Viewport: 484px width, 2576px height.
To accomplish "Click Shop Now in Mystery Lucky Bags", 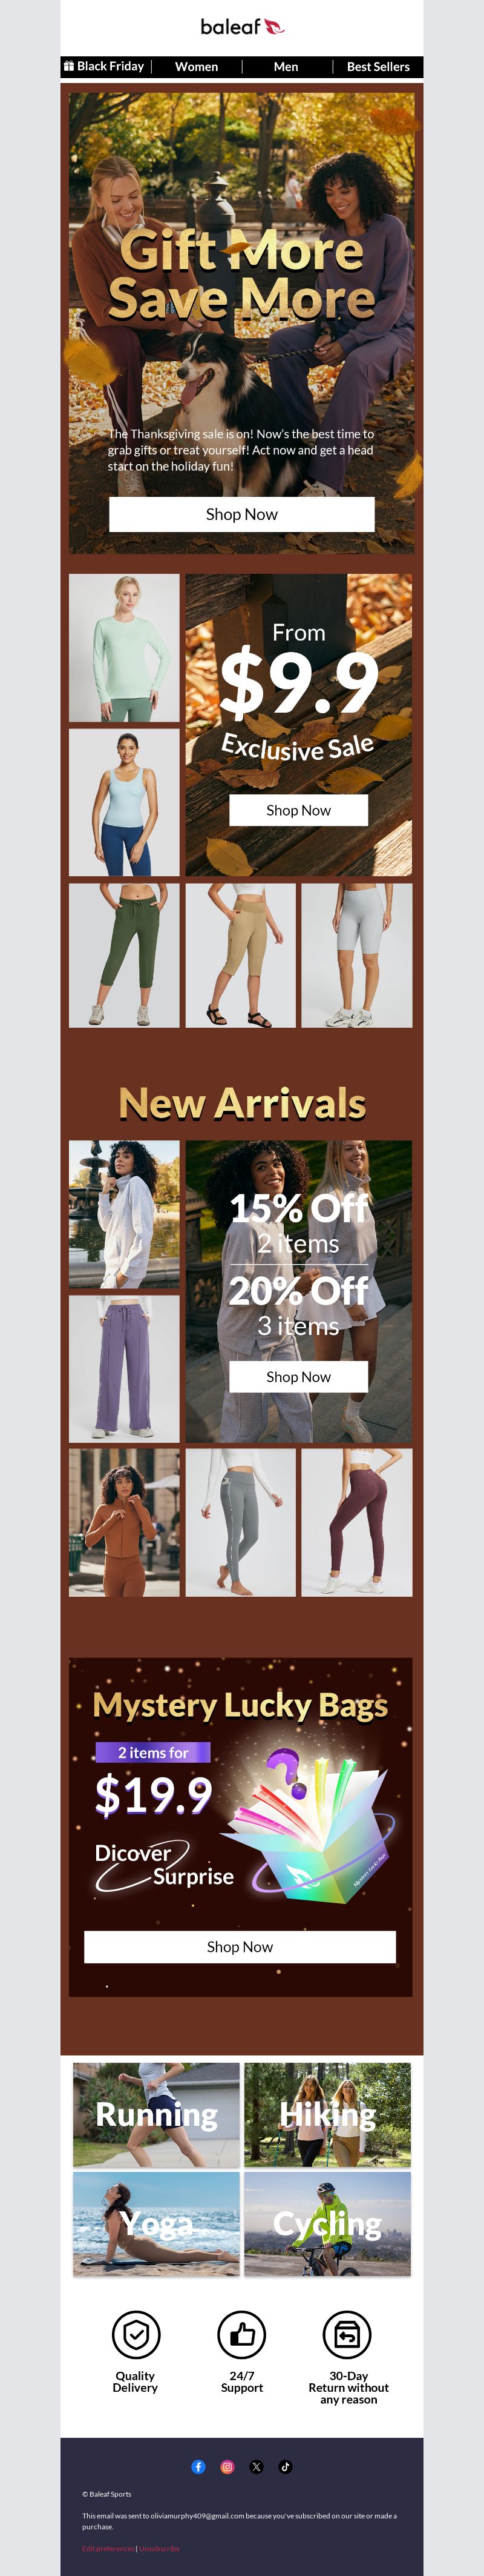I will pyautogui.click(x=240, y=1947).
